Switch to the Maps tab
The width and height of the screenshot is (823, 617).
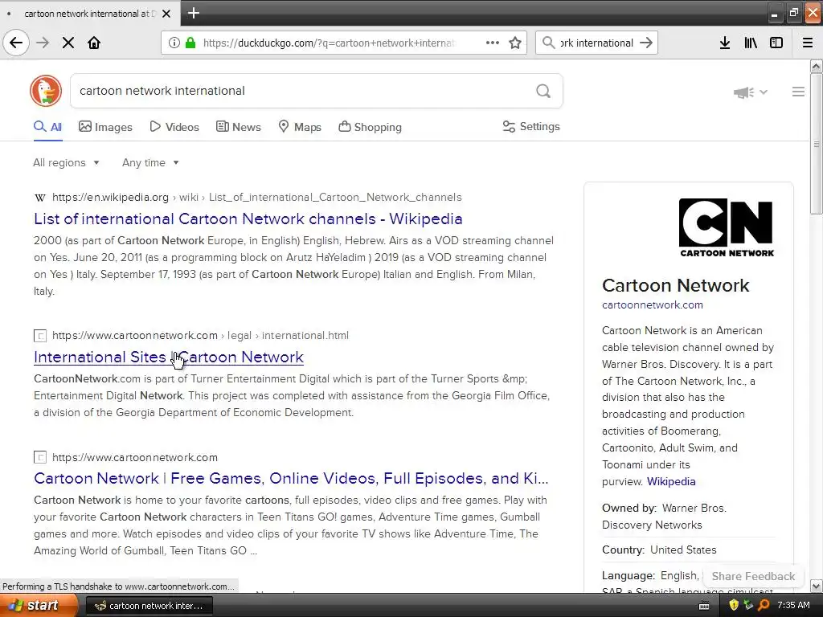pos(300,127)
